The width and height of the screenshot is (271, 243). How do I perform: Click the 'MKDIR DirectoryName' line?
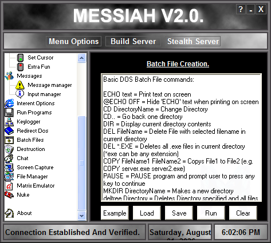(168, 191)
